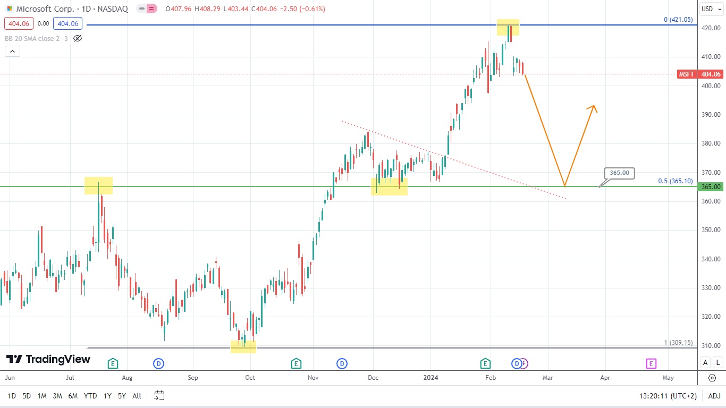
Task: Click the 0.5 (365.10) Fibonacci label
Action: 676,181
